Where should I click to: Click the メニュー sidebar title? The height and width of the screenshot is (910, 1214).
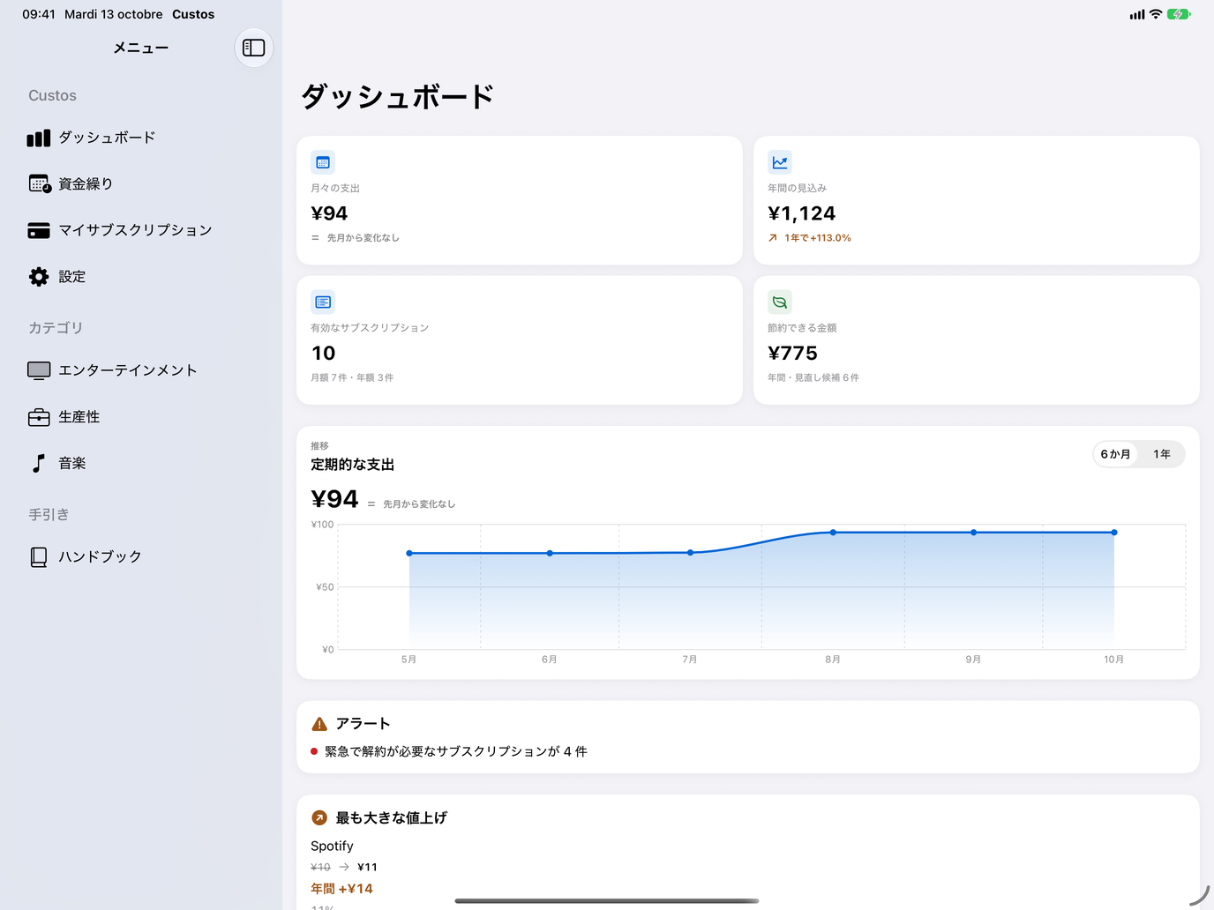tap(141, 48)
